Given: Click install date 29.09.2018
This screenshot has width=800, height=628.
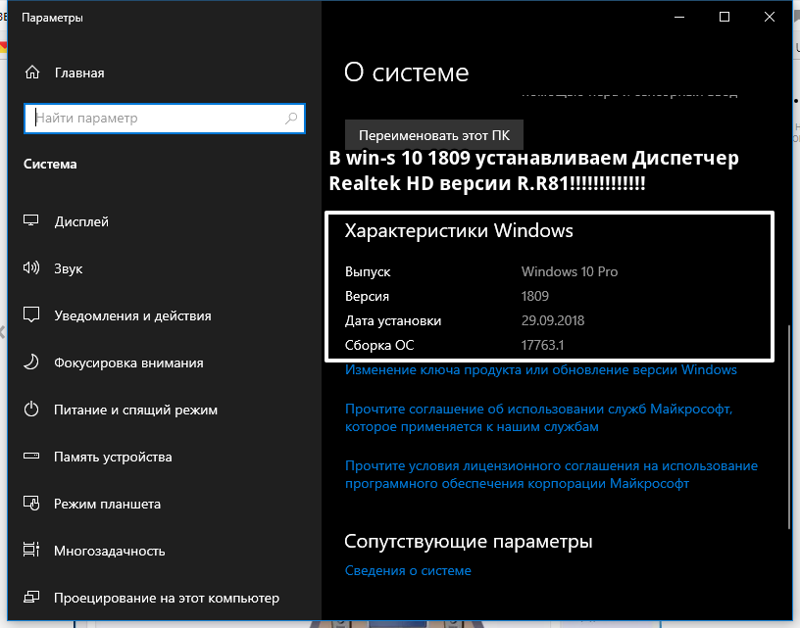Looking at the screenshot, I should [x=553, y=320].
